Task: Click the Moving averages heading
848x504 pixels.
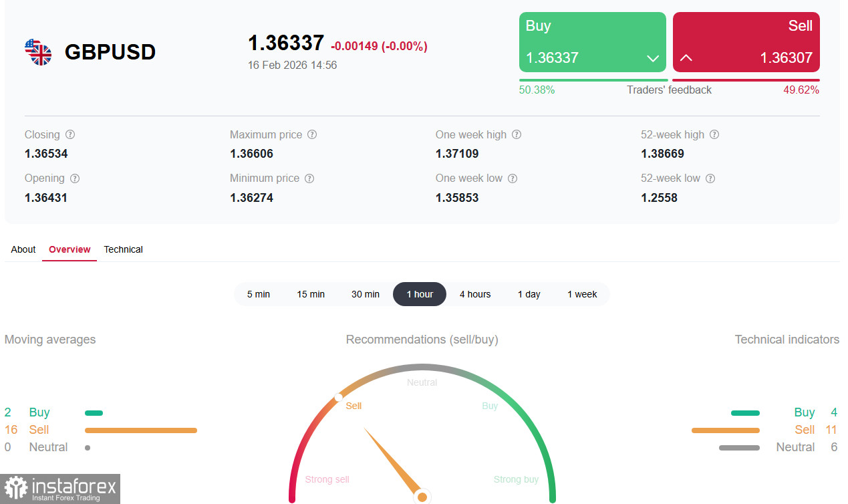Action: tap(50, 340)
